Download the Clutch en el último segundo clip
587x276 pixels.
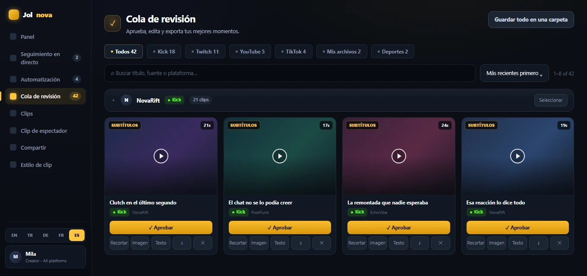tap(182, 243)
